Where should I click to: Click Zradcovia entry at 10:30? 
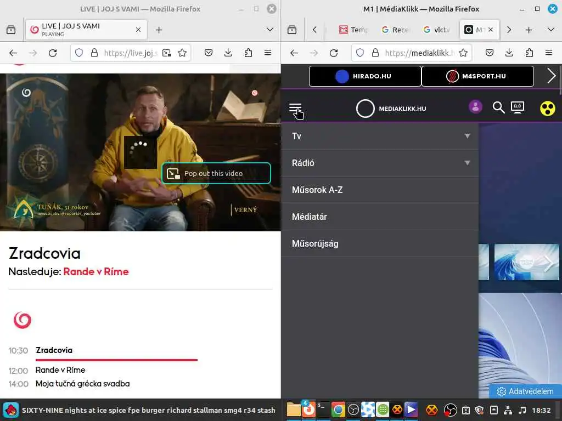[x=54, y=350]
